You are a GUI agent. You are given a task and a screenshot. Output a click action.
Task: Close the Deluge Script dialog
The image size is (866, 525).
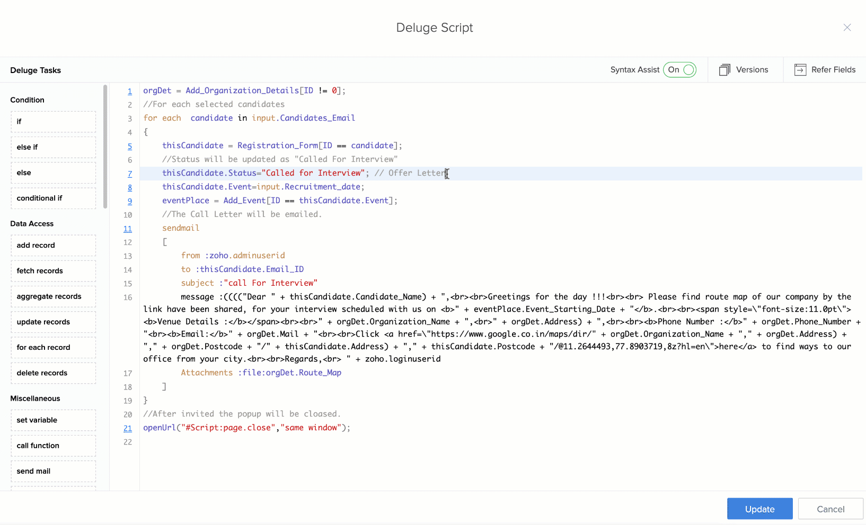tap(847, 28)
